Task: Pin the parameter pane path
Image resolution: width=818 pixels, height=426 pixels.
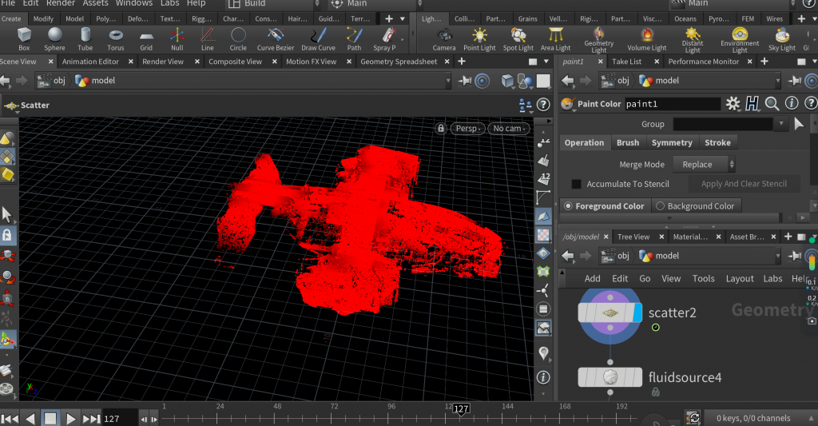Action: (794, 81)
